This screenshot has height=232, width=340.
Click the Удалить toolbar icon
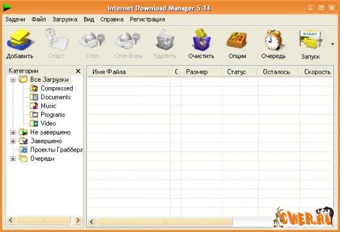click(165, 40)
